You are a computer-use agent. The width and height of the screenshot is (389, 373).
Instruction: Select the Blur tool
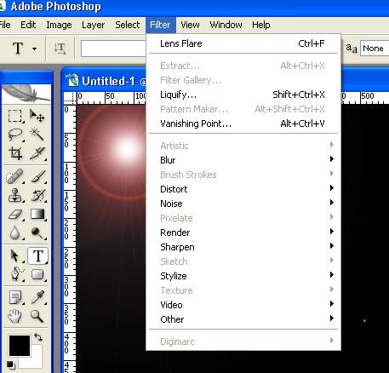[14, 232]
